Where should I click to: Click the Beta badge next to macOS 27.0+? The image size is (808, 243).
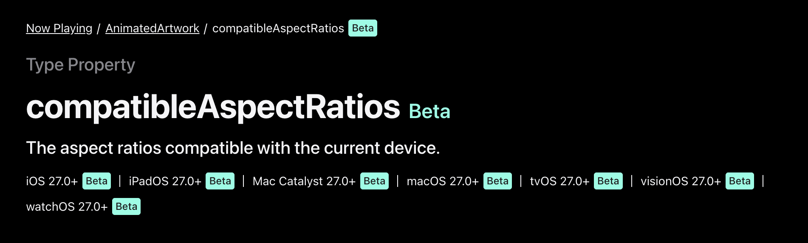(497, 181)
